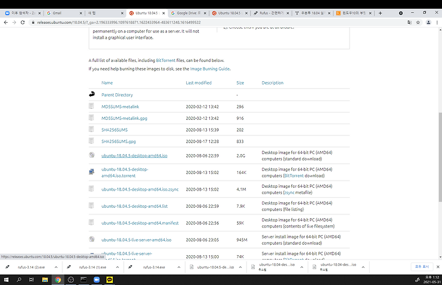Open the Google Translate icon in the address bar
This screenshot has height=285, width=442.
click(x=409, y=22)
